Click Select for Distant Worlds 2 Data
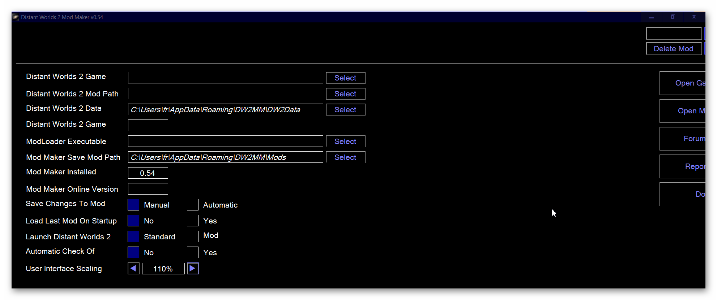The width and height of the screenshot is (717, 300). point(345,110)
